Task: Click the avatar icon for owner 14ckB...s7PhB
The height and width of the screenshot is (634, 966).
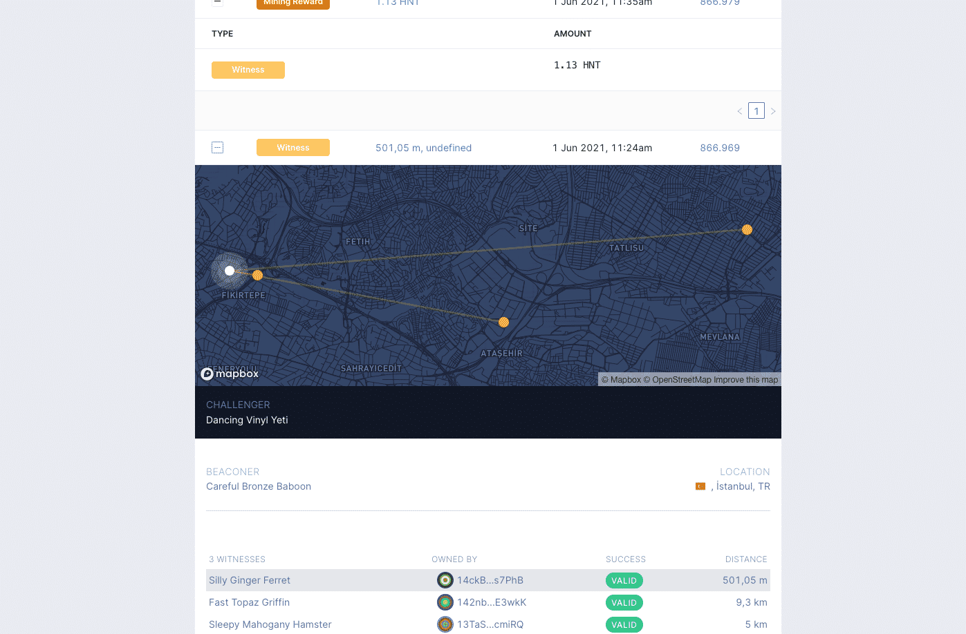Action: tap(445, 581)
